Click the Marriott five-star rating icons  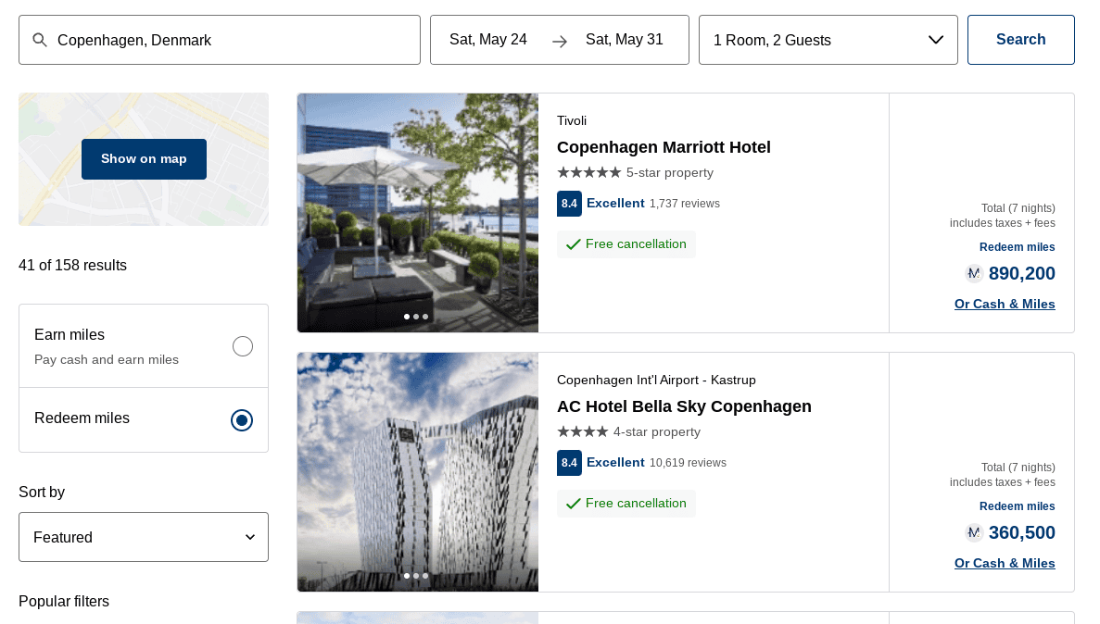tap(588, 173)
